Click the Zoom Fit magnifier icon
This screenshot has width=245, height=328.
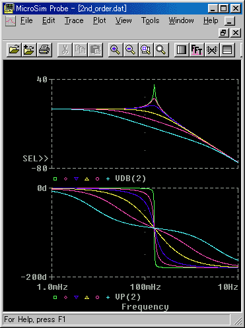161,49
